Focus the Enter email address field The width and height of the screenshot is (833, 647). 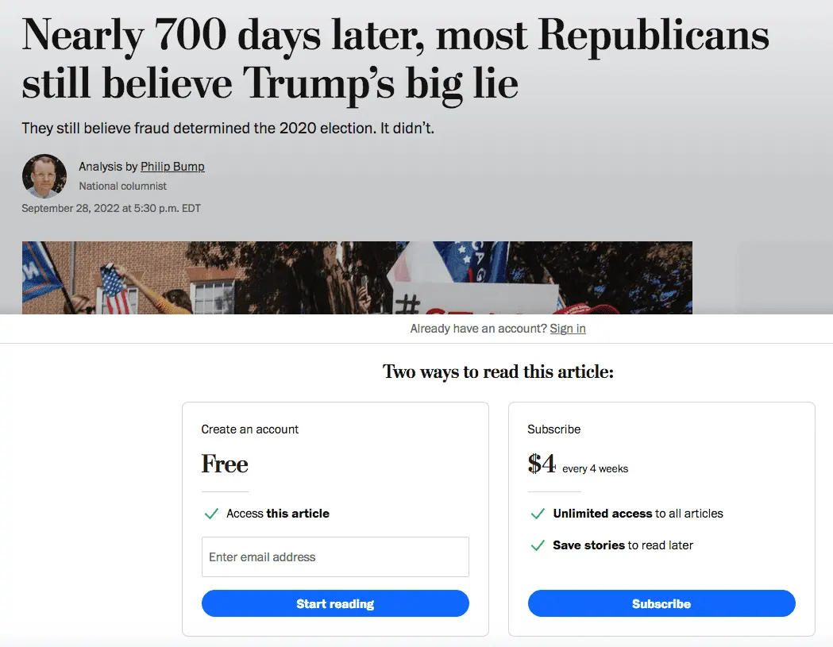335,557
